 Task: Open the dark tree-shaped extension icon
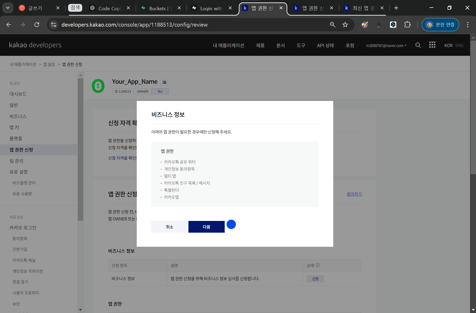(x=379, y=25)
